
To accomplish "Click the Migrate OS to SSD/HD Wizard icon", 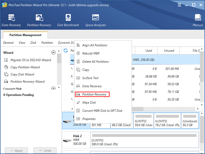I will coord(6,60).
